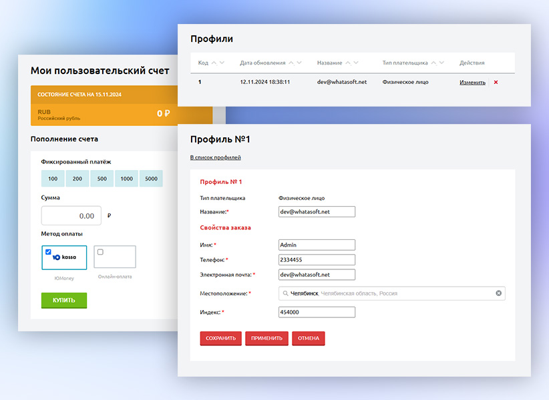Pick the 500 fixed payment amount
The width and height of the screenshot is (549, 400).
coord(102,179)
